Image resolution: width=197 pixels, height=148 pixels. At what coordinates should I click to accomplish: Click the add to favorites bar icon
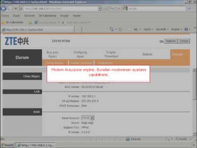[30, 23]
